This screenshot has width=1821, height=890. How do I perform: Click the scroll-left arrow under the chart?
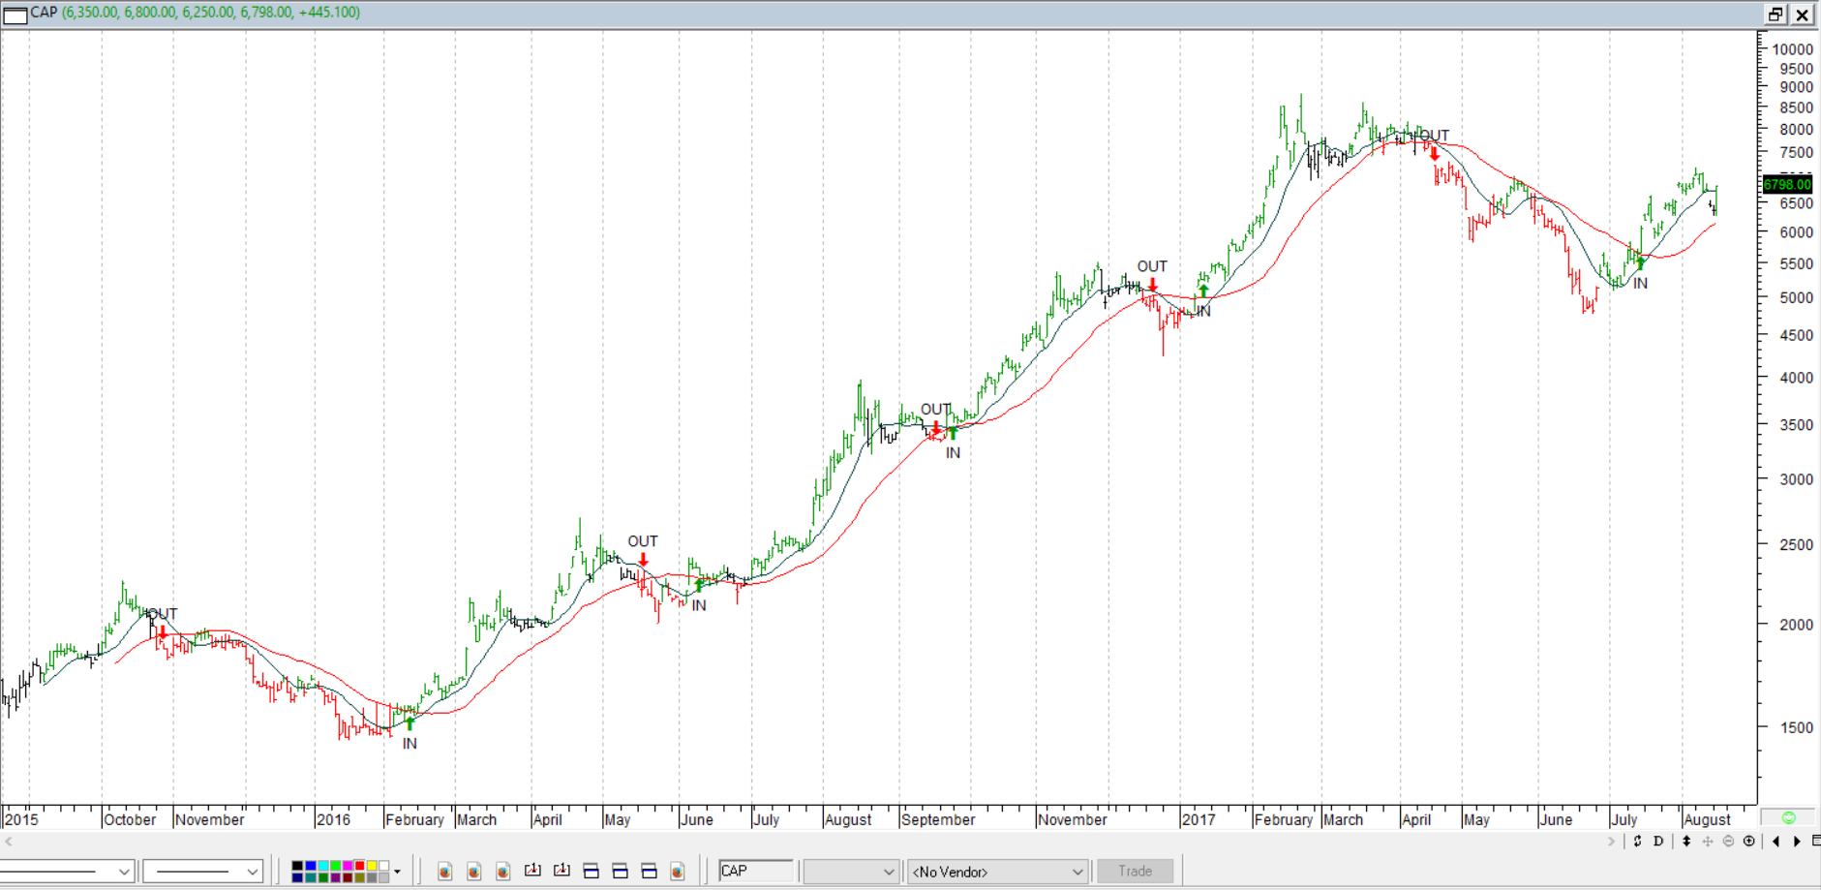pyautogui.click(x=9, y=842)
